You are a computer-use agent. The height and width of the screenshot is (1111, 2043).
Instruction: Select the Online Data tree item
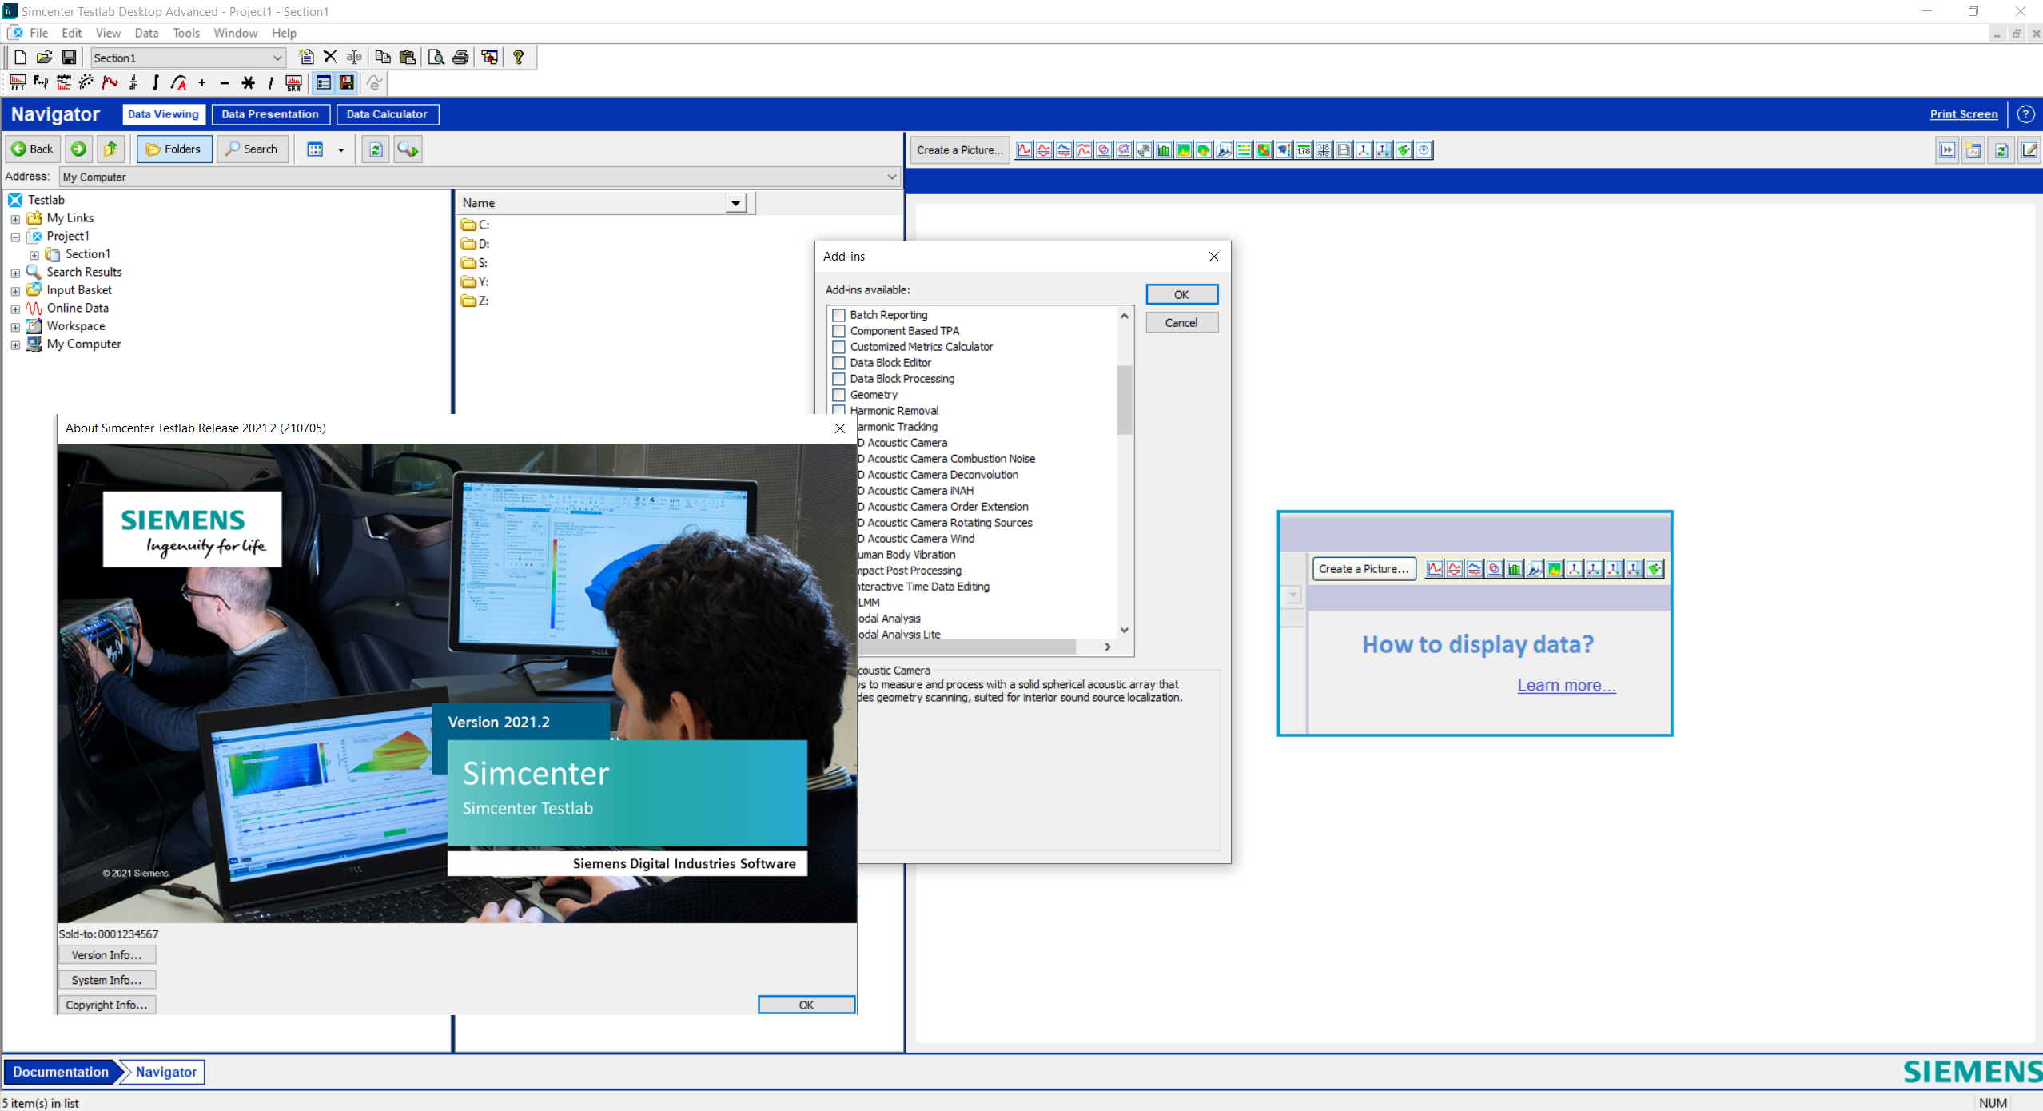pos(78,309)
